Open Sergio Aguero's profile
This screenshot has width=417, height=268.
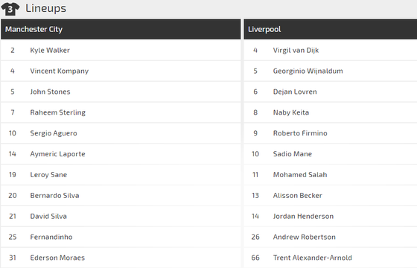tap(54, 133)
